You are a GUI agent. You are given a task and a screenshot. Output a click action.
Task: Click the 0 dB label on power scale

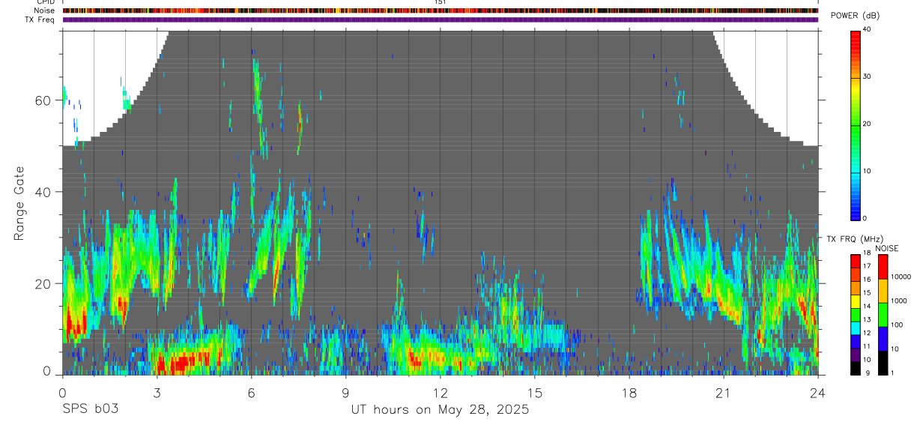click(x=865, y=218)
